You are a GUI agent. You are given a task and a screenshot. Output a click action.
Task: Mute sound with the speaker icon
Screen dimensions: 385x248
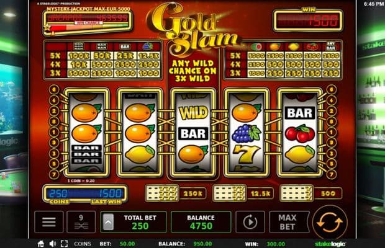click(x=53, y=244)
